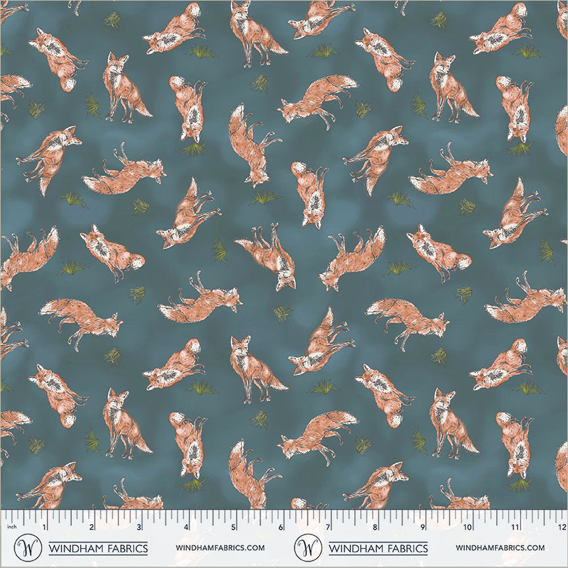This screenshot has width=568, height=568.
Task: Select the 9 inch ruler label
Action: pos(422,527)
